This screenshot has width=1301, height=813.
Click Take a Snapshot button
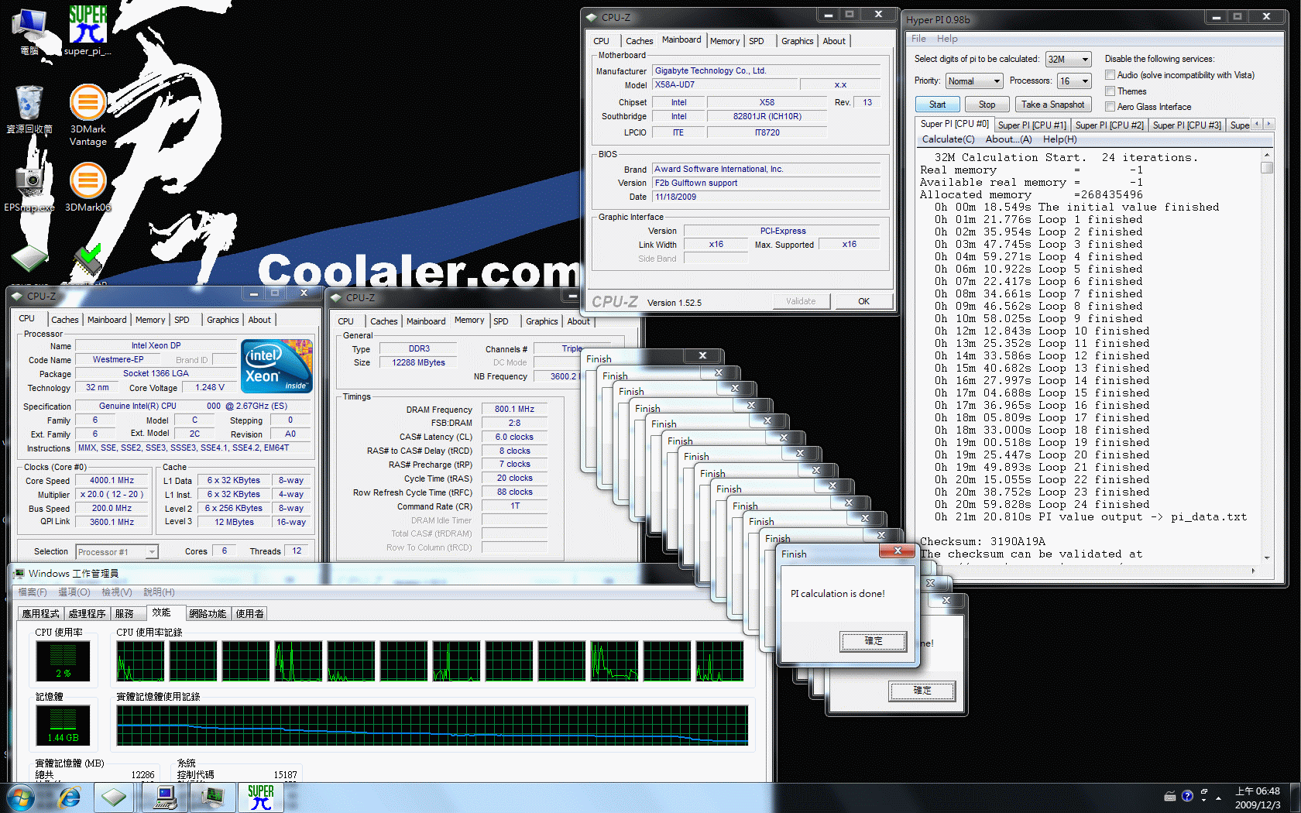(1052, 105)
